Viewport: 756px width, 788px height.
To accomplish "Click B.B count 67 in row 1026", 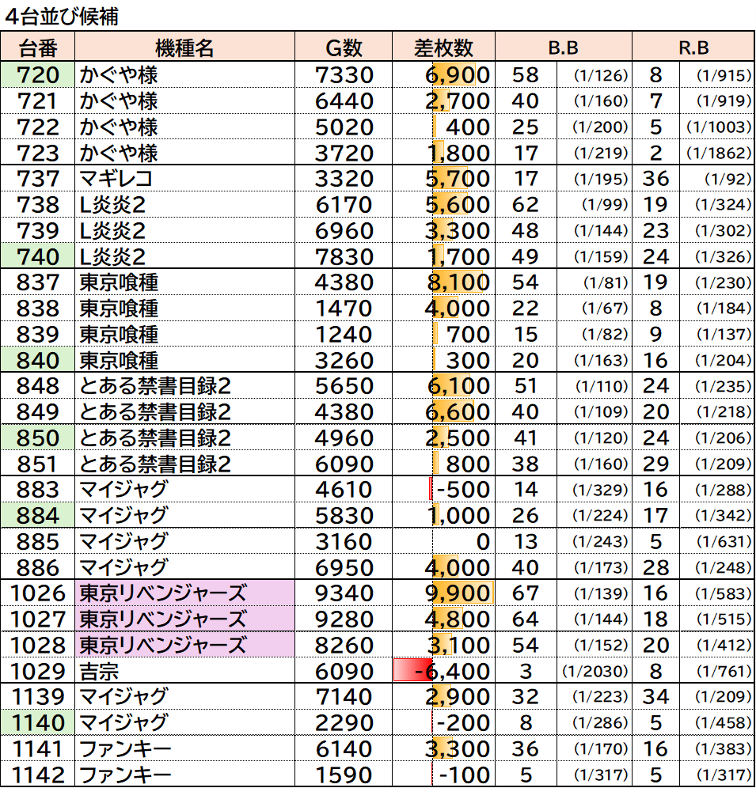I will click(x=525, y=593).
